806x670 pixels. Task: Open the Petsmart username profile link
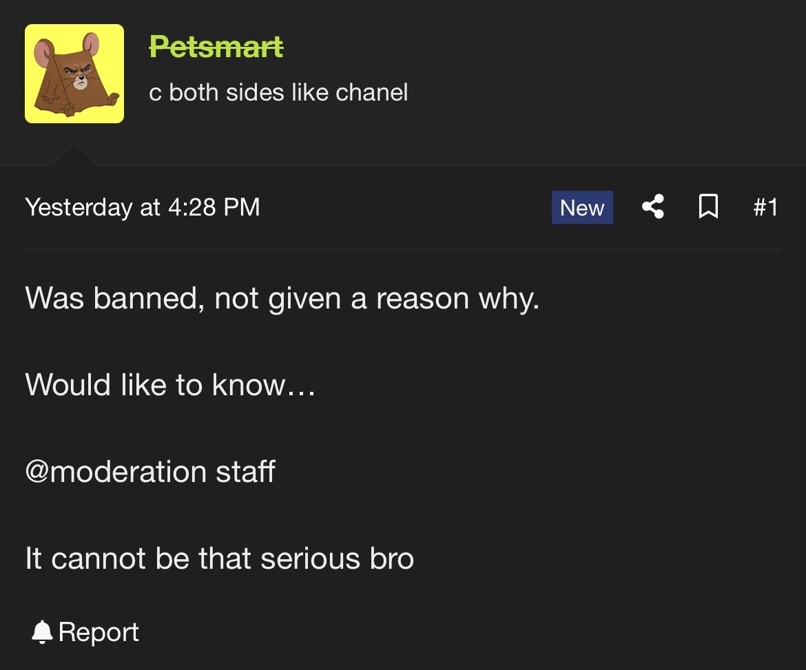coord(216,48)
